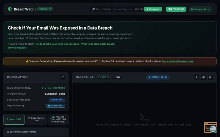Copy results with the copy icon
This screenshot has height=137, width=220.
tap(203, 77)
